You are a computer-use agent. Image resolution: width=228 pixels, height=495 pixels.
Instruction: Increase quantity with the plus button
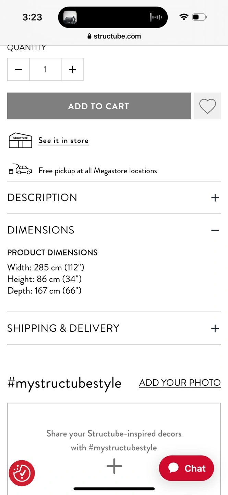[x=72, y=69]
